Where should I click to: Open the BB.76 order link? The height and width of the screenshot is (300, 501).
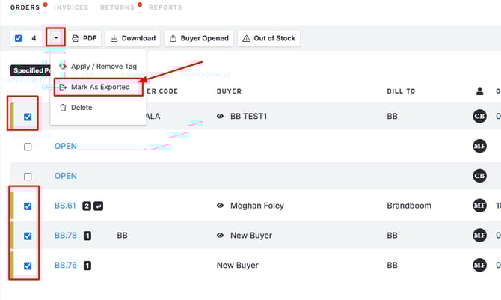tap(66, 266)
